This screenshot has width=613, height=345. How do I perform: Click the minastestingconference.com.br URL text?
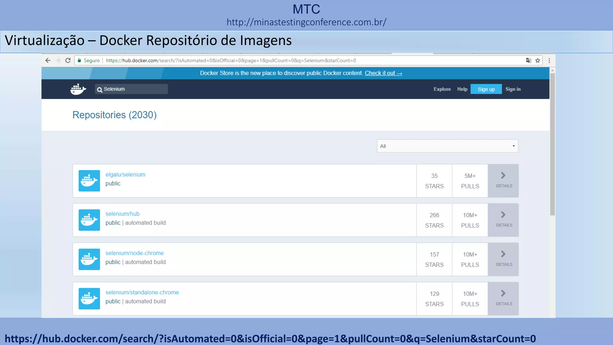[x=306, y=22]
